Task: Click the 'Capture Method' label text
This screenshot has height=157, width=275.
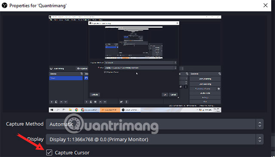Action: 25,124
